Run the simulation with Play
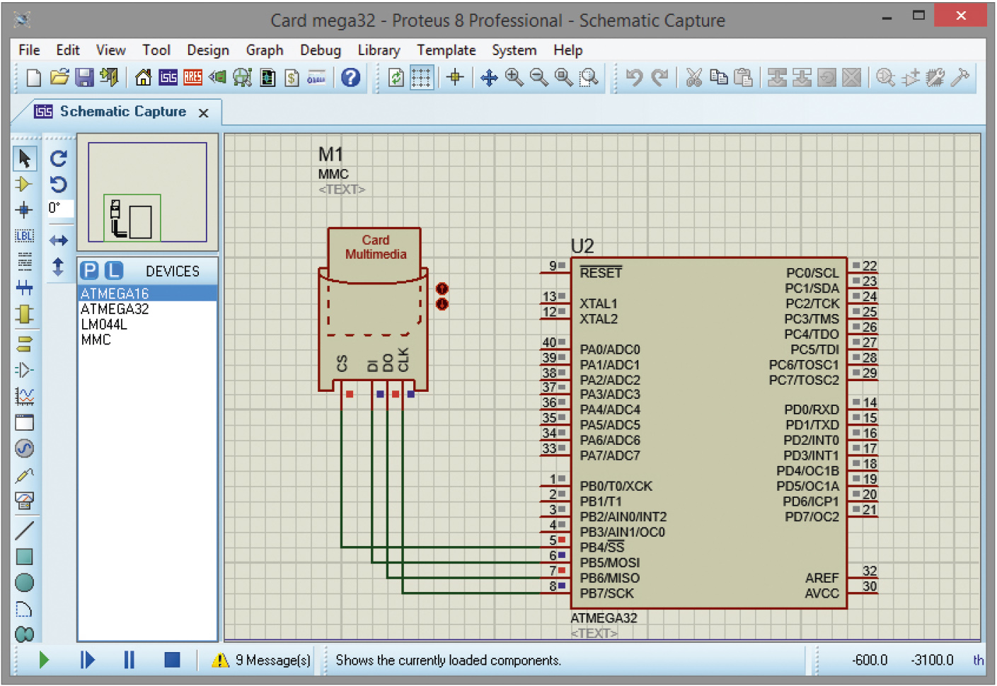Screen dimensions: 997x686 pos(44,660)
